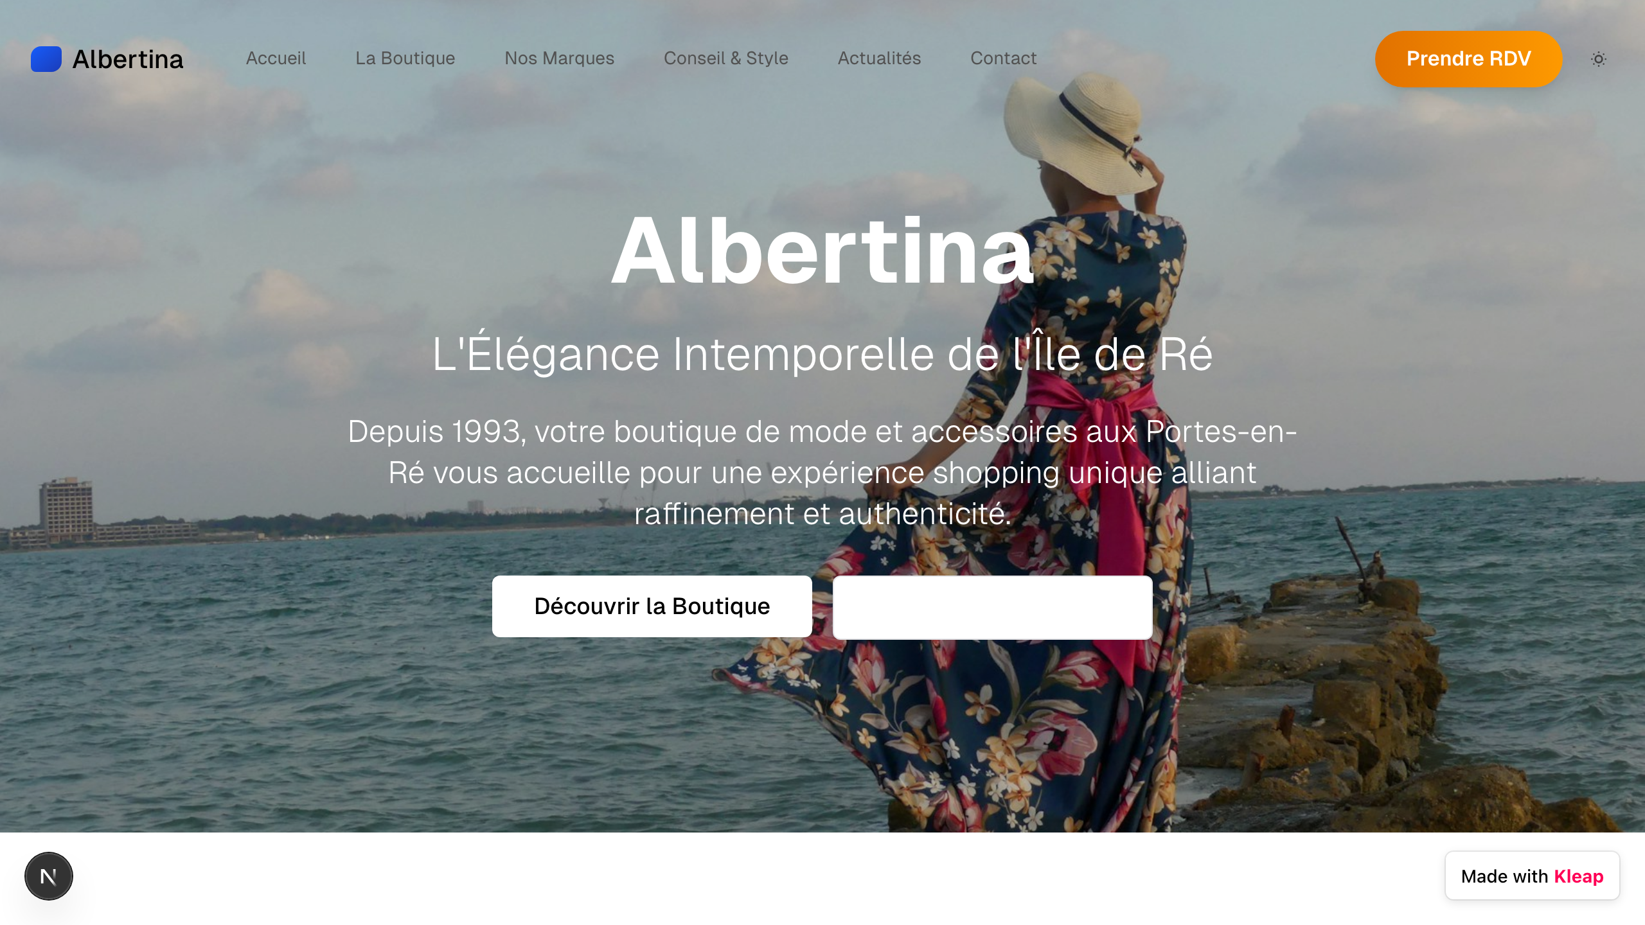Image resolution: width=1645 pixels, height=925 pixels.
Task: Click the blue Albertina logo square
Action: coord(46,59)
